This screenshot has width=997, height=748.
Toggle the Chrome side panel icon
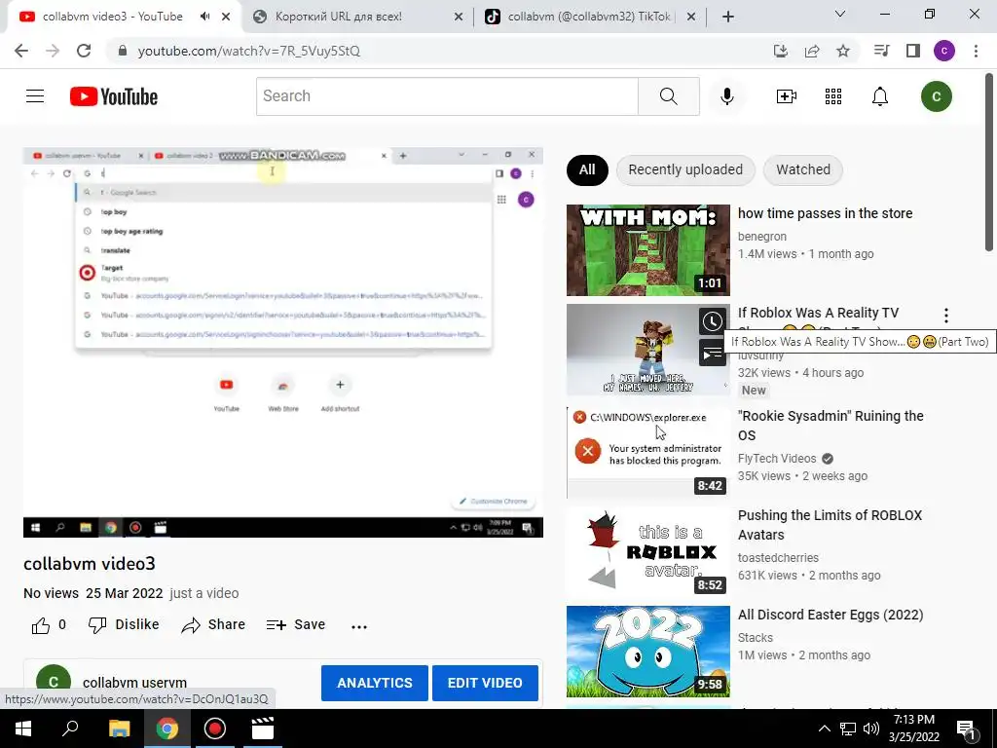coord(913,51)
